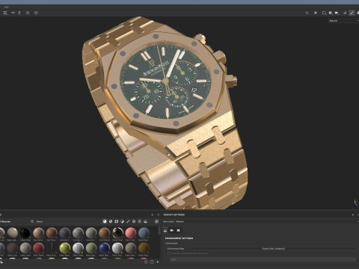Click the Help menu item
The image size is (359, 269).
(6, 7)
